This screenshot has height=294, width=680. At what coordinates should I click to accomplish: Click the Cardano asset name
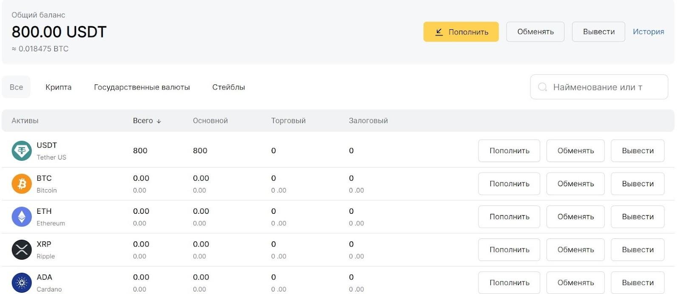[49, 289]
